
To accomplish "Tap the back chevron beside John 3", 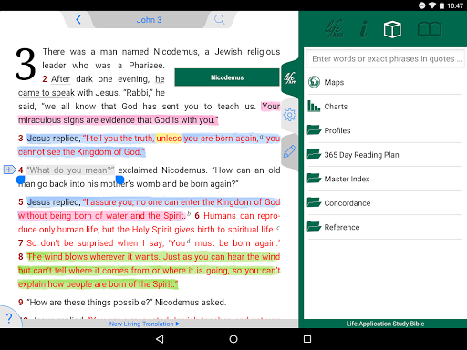I will coord(78,20).
